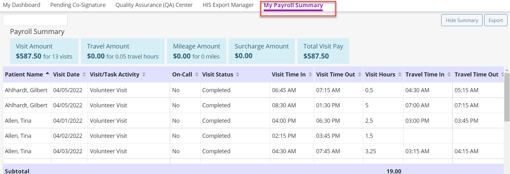Select My Payroll Summary tab

(293, 5)
